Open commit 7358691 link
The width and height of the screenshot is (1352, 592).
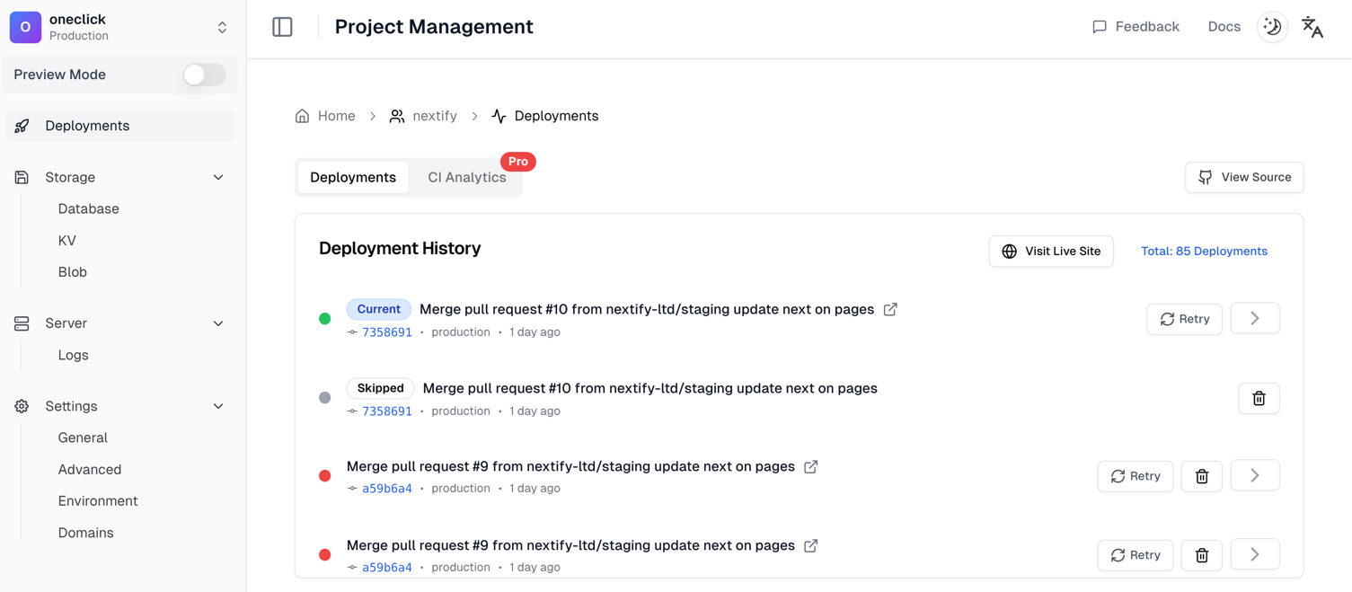pyautogui.click(x=386, y=331)
